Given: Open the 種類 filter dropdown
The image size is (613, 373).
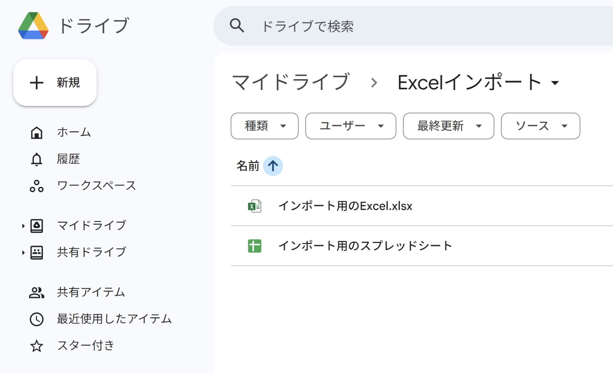Looking at the screenshot, I should (264, 126).
